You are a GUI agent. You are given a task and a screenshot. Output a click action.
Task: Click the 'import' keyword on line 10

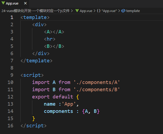pyautogui.click(x=41, y=82)
